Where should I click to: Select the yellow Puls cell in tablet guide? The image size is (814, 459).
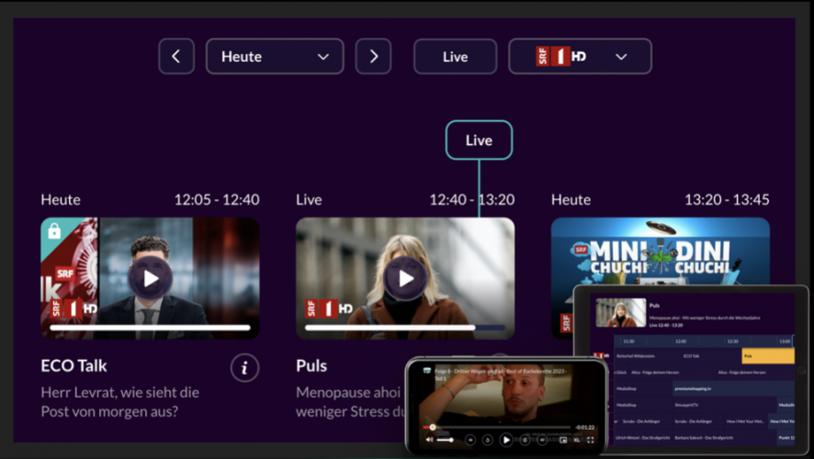pyautogui.click(x=768, y=356)
